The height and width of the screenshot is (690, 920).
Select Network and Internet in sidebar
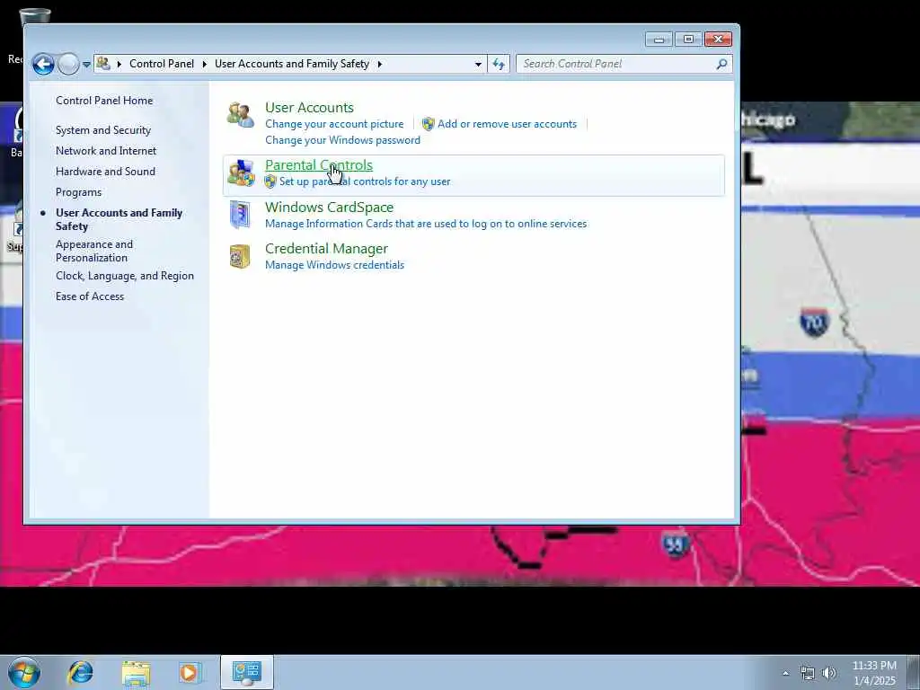106,151
